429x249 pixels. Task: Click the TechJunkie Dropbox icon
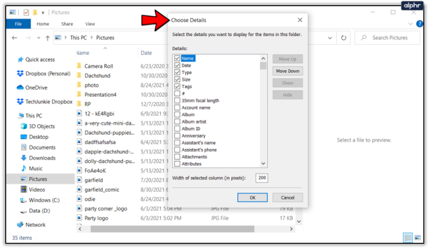[20, 102]
